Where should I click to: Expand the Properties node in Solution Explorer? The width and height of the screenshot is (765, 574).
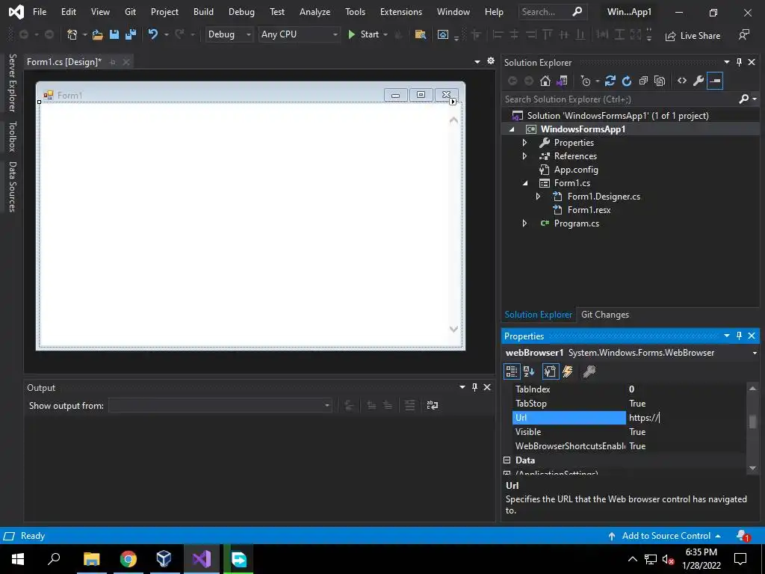tap(525, 143)
